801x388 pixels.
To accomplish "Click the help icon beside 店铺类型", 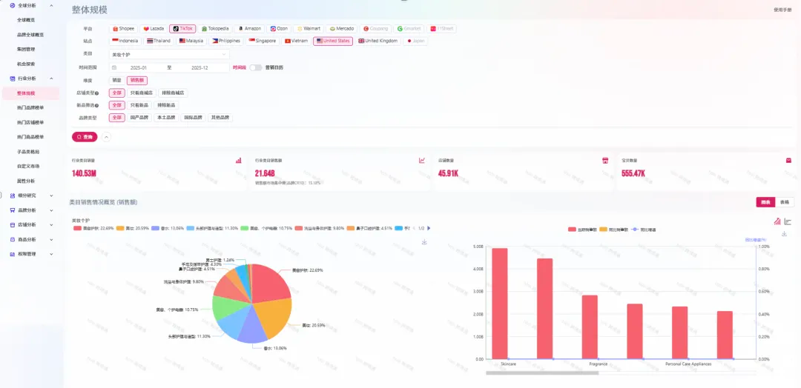I will click(x=97, y=93).
